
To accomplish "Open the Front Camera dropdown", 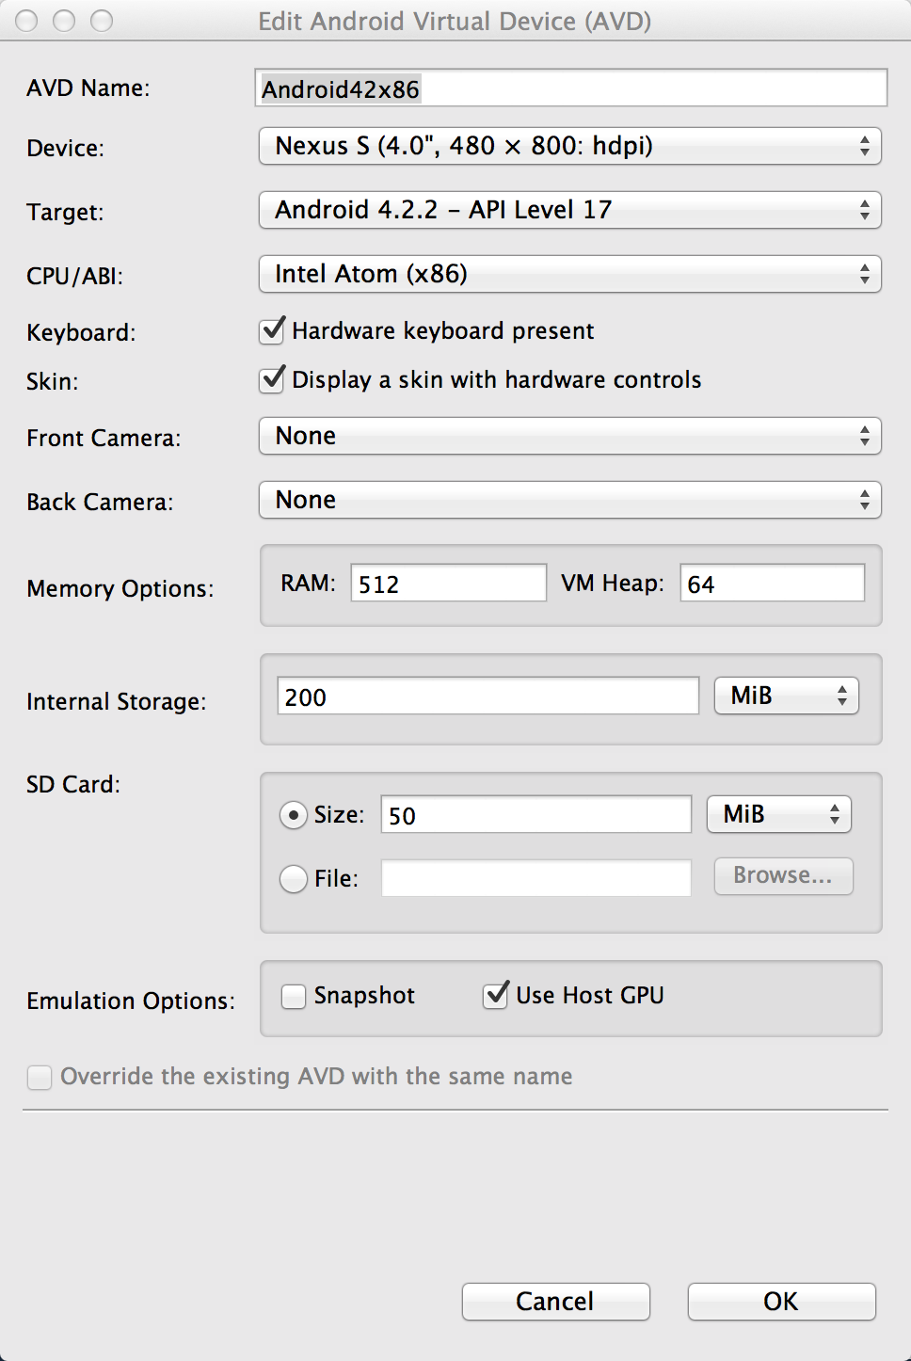I will click(x=570, y=436).
